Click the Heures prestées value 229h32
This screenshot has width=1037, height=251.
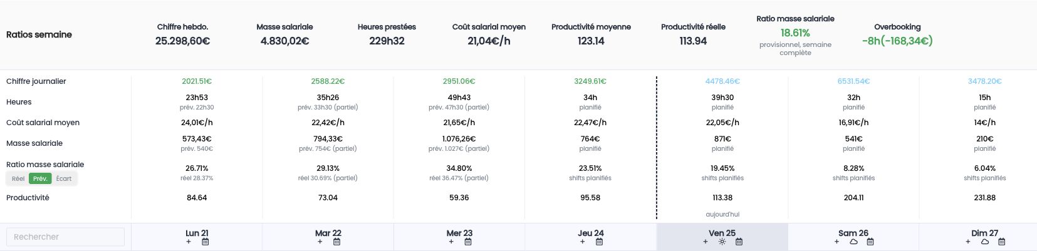[387, 41]
